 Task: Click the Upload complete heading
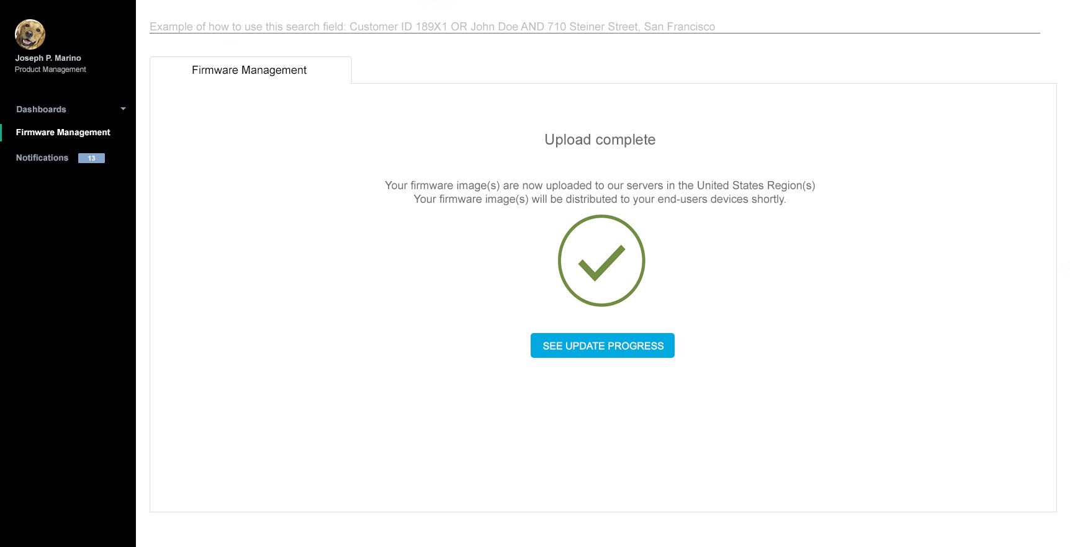tap(600, 140)
